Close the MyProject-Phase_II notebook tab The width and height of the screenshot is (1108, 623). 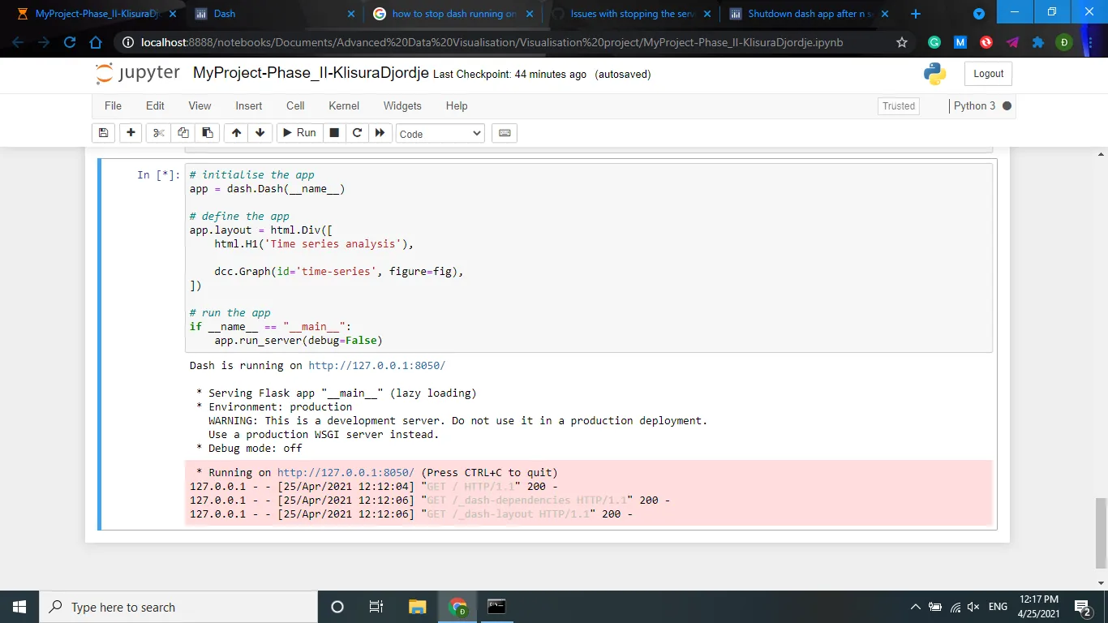point(172,14)
